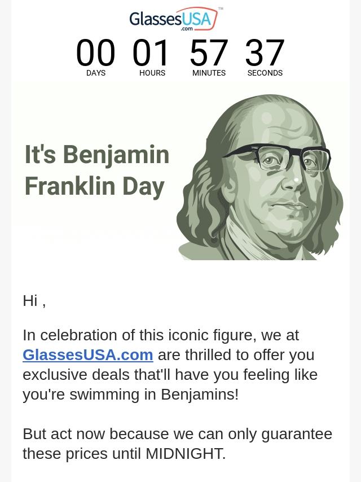Click the '.com' text in the logo
Screen dimensions: 361x482
click(187, 29)
